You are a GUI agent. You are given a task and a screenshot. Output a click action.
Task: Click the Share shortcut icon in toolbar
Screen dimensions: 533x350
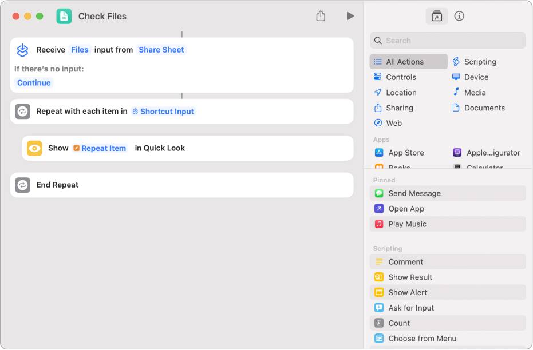click(321, 16)
